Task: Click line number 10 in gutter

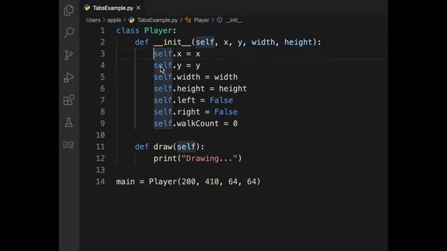Action: point(101,135)
